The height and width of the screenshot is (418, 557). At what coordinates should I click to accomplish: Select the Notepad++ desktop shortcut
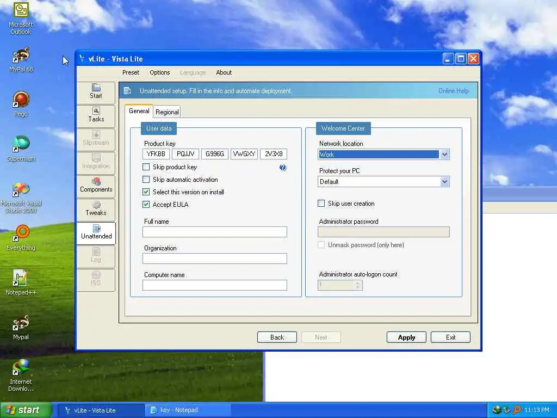[x=21, y=283]
